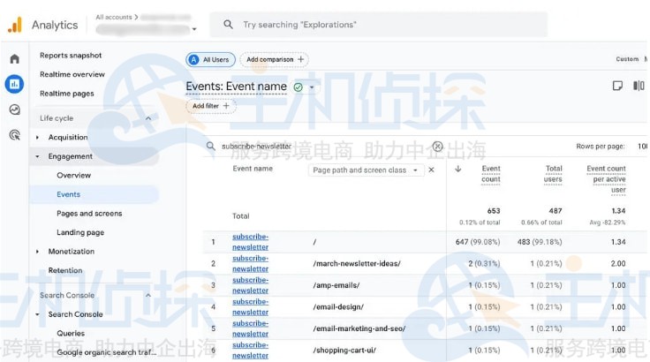Screen dimensions: 650x362
Task: Click the Event name column header
Action: coord(253,169)
